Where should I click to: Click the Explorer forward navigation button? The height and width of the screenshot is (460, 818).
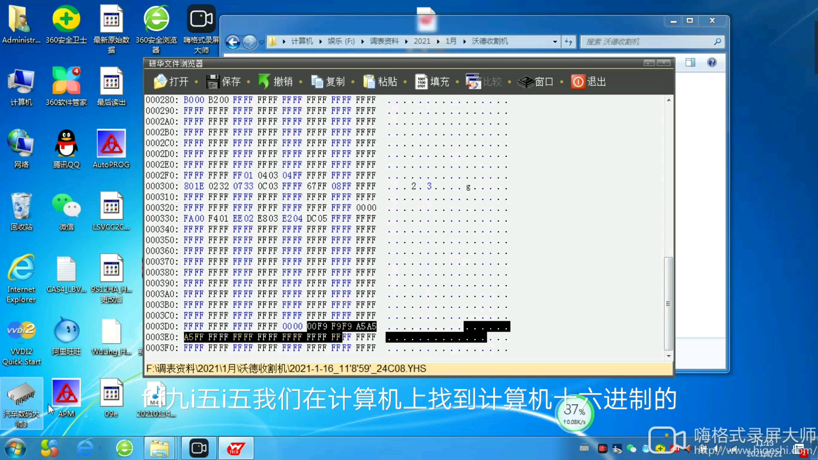[x=250, y=42]
